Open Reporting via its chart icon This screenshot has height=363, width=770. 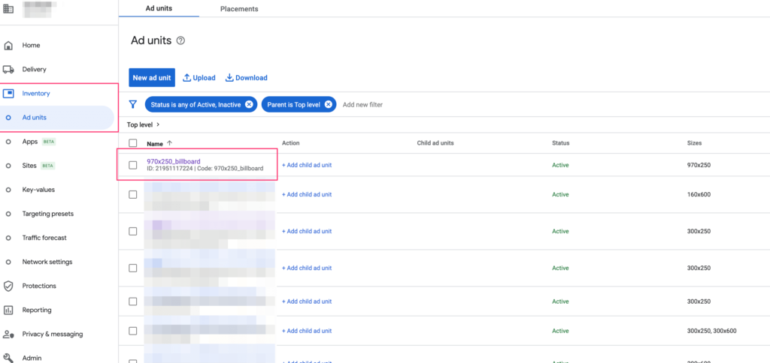click(8, 310)
